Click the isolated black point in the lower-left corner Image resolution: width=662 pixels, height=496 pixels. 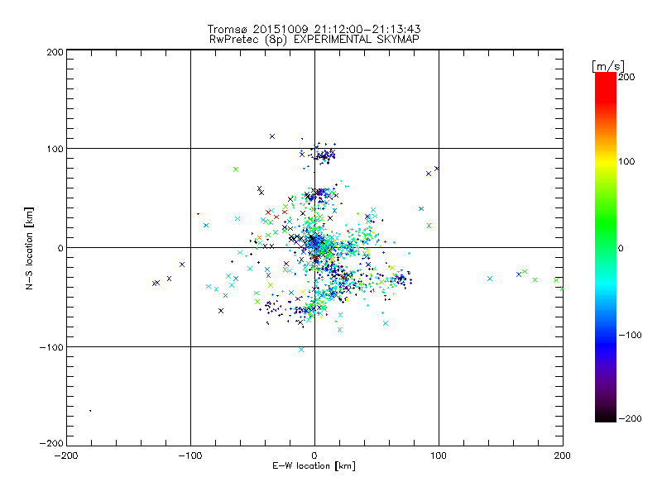pos(90,410)
